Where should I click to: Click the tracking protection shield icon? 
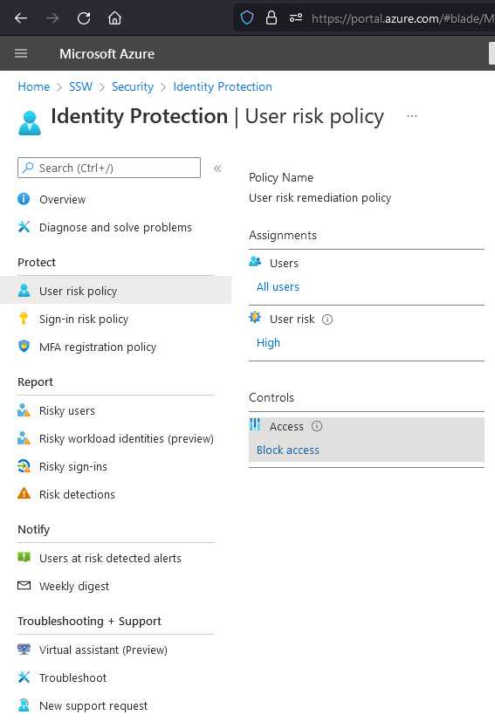coord(247,18)
